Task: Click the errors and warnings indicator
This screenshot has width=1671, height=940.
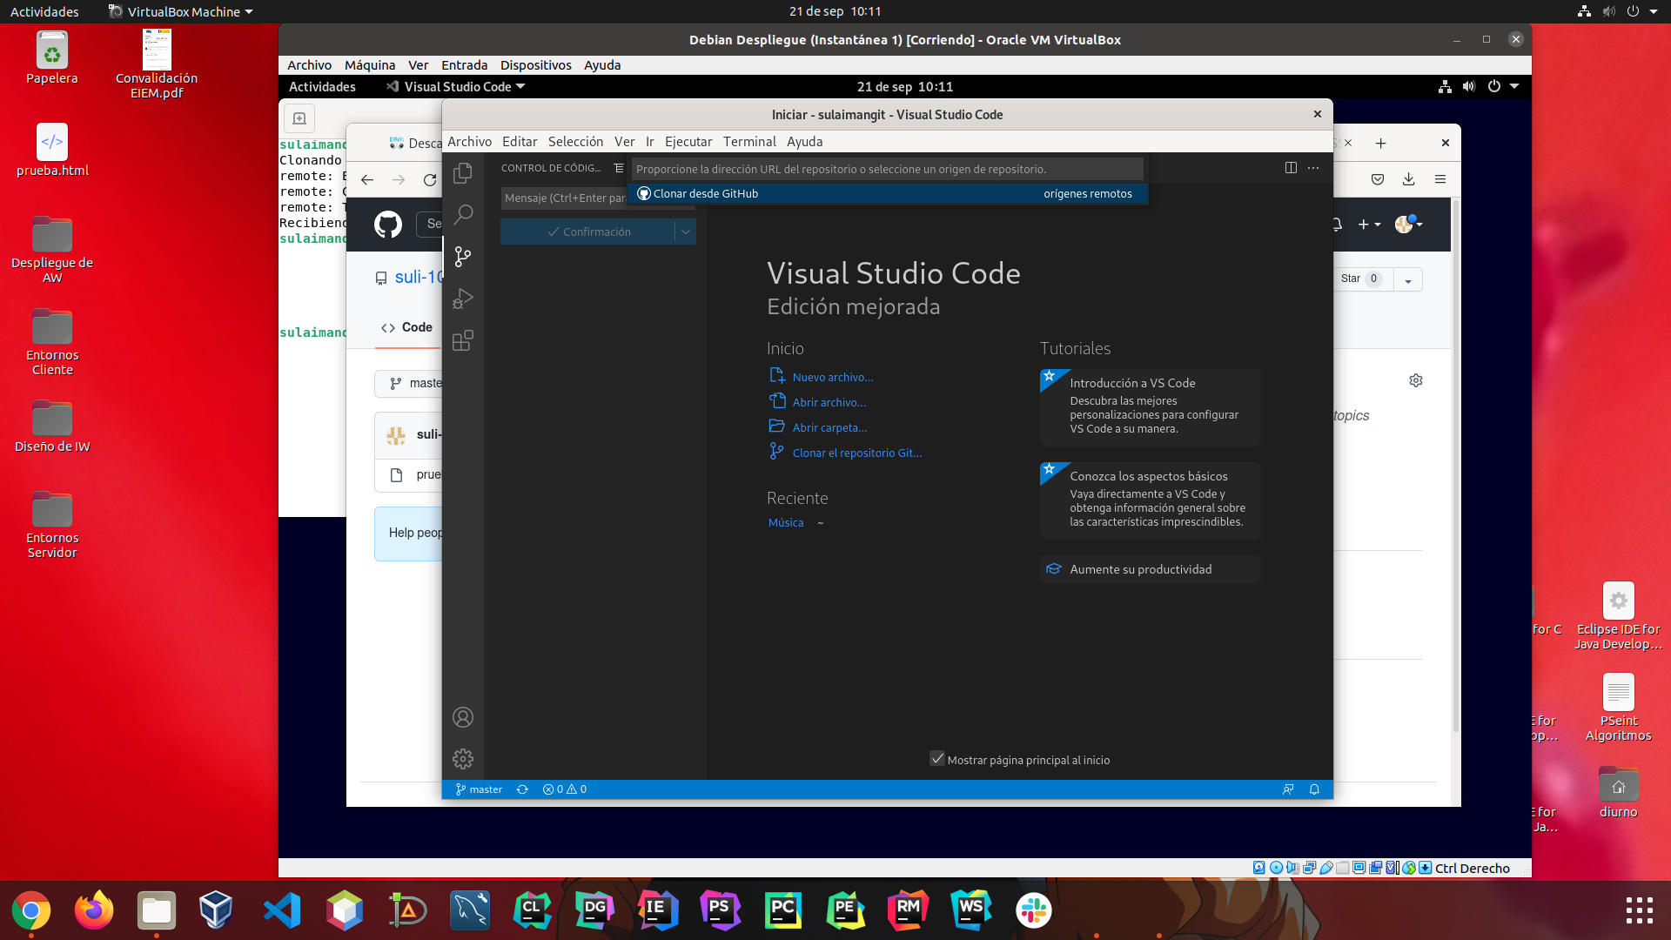Action: (563, 789)
